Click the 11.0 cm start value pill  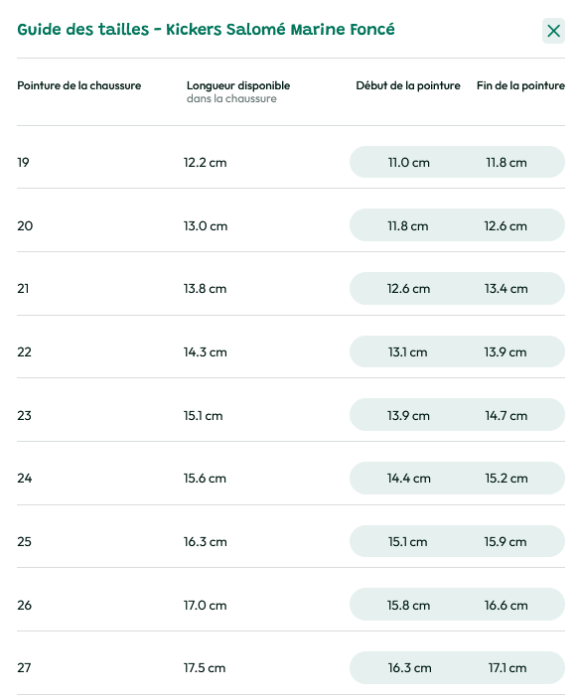coord(408,162)
